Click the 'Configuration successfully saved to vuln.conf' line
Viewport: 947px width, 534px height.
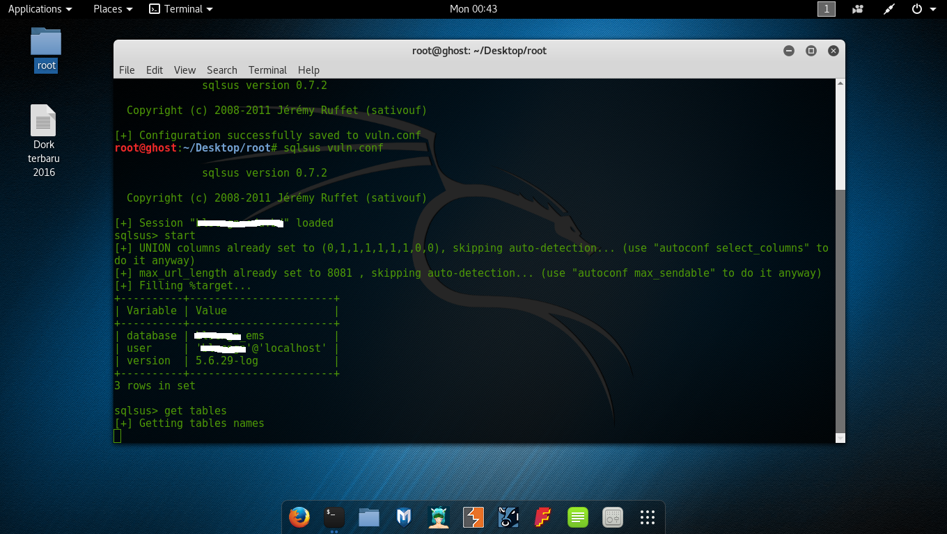point(268,136)
